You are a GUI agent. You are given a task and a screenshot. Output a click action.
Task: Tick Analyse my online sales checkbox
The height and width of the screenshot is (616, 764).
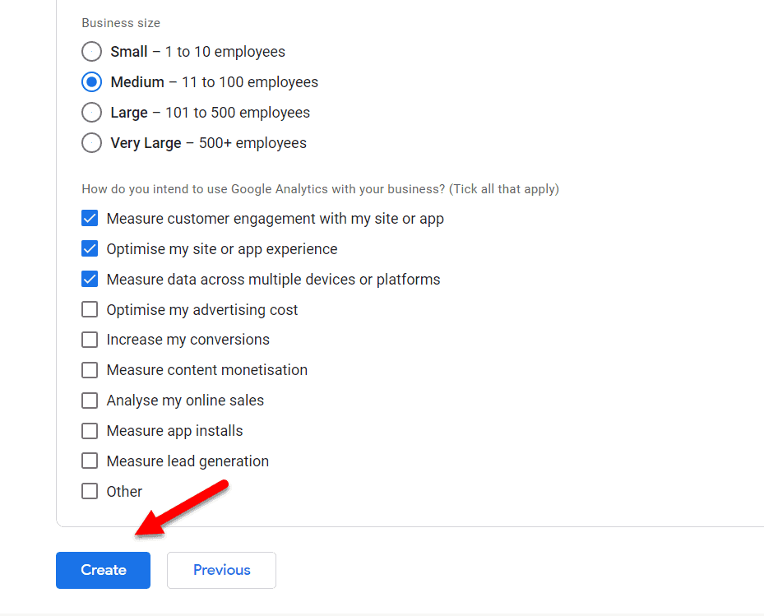click(90, 401)
